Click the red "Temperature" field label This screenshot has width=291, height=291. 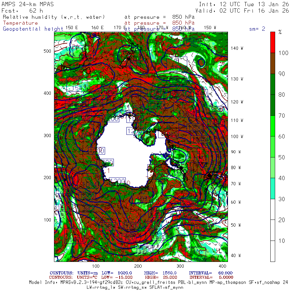click(x=20, y=23)
